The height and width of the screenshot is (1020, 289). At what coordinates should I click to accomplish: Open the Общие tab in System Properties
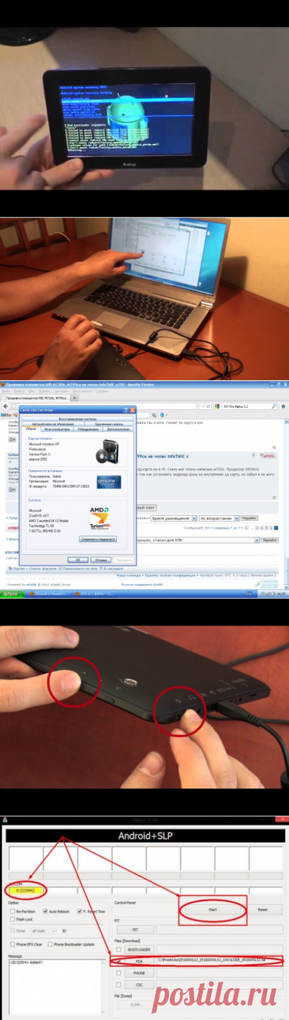31,429
